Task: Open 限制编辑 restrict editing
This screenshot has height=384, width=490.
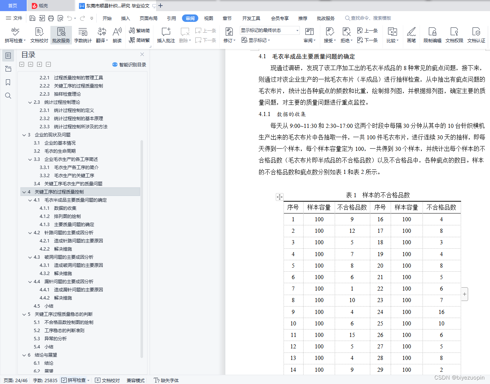Action: (x=432, y=35)
